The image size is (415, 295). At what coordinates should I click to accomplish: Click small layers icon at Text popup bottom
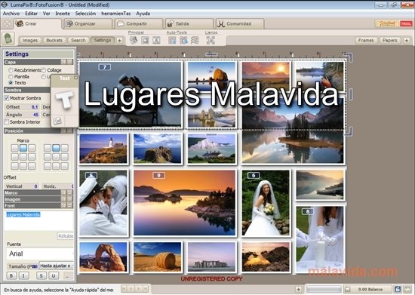point(57,121)
